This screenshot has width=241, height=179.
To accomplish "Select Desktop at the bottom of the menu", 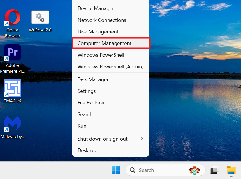I will click(87, 150).
